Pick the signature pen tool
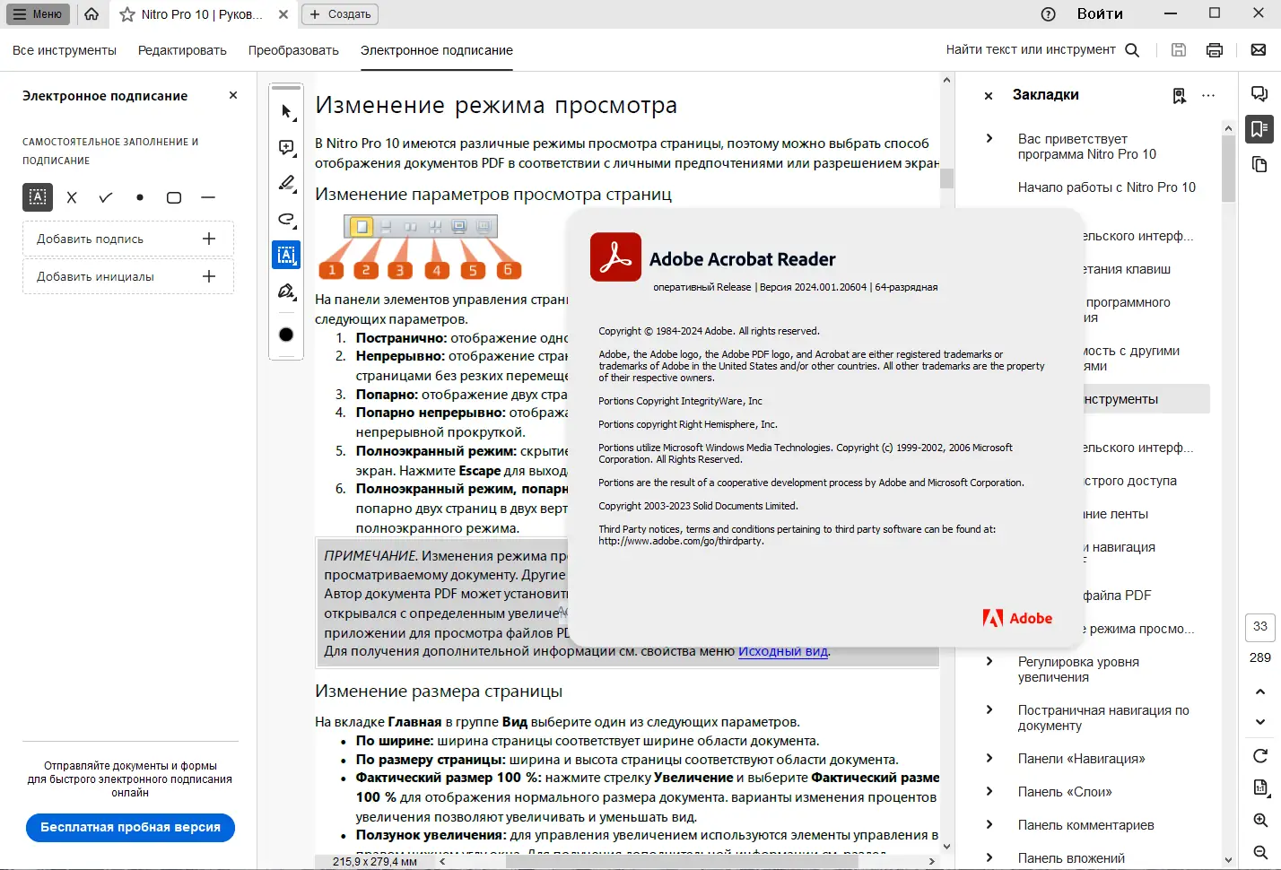The image size is (1281, 870). [285, 291]
